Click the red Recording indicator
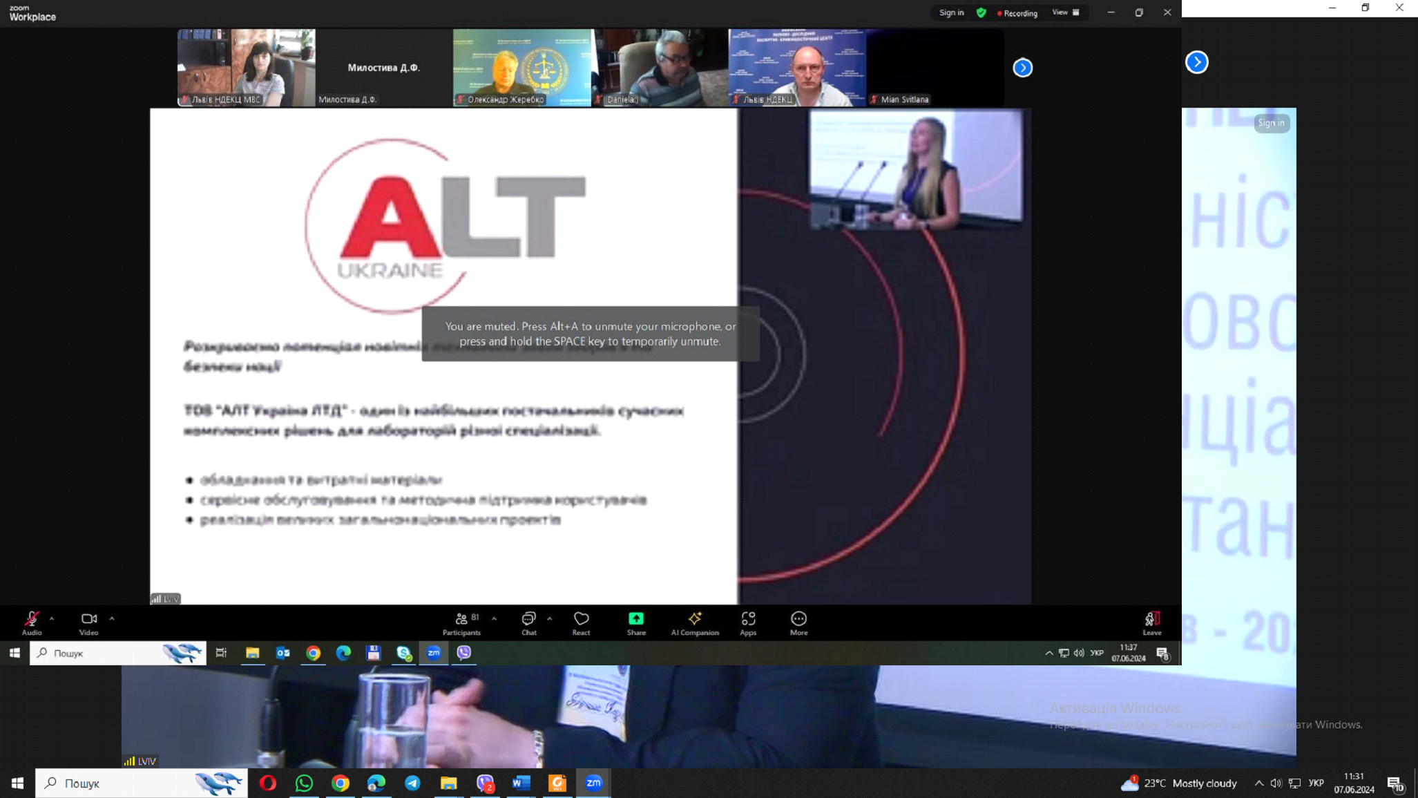The height and width of the screenshot is (798, 1418). (x=1017, y=13)
